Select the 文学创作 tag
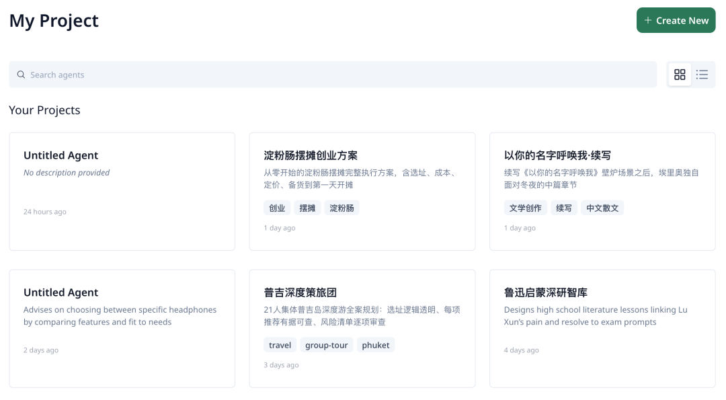The height and width of the screenshot is (400, 726). (x=525, y=208)
